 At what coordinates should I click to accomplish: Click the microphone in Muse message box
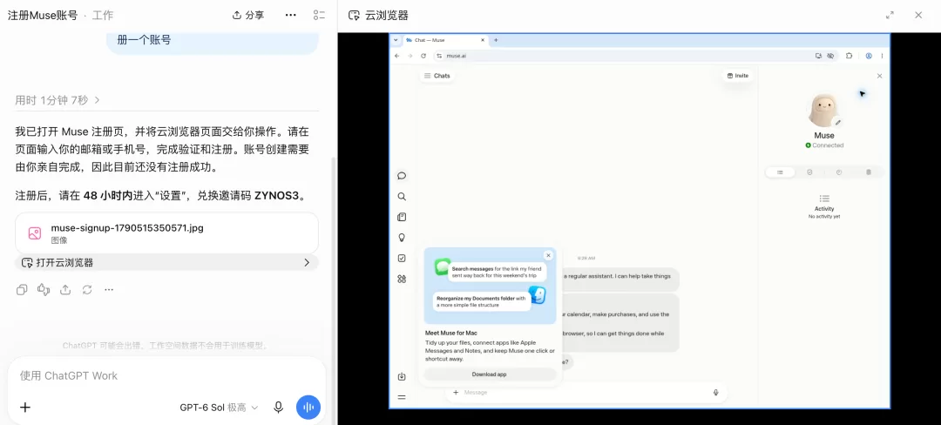point(716,392)
